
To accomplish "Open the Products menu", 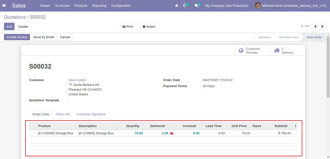I will click(x=81, y=5).
